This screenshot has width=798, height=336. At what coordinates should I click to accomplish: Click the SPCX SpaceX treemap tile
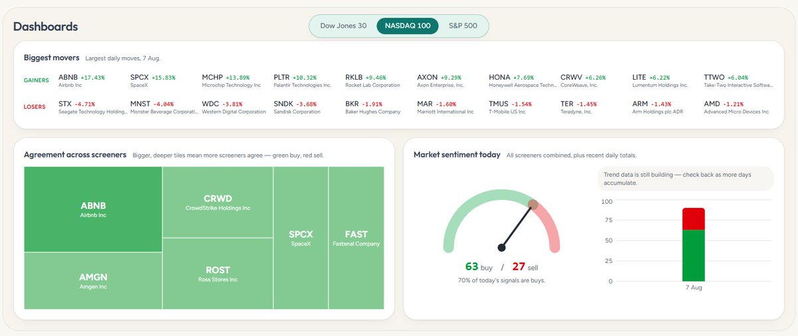pos(301,238)
